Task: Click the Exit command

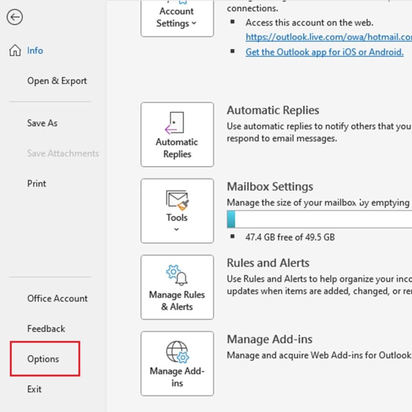Action: click(34, 389)
